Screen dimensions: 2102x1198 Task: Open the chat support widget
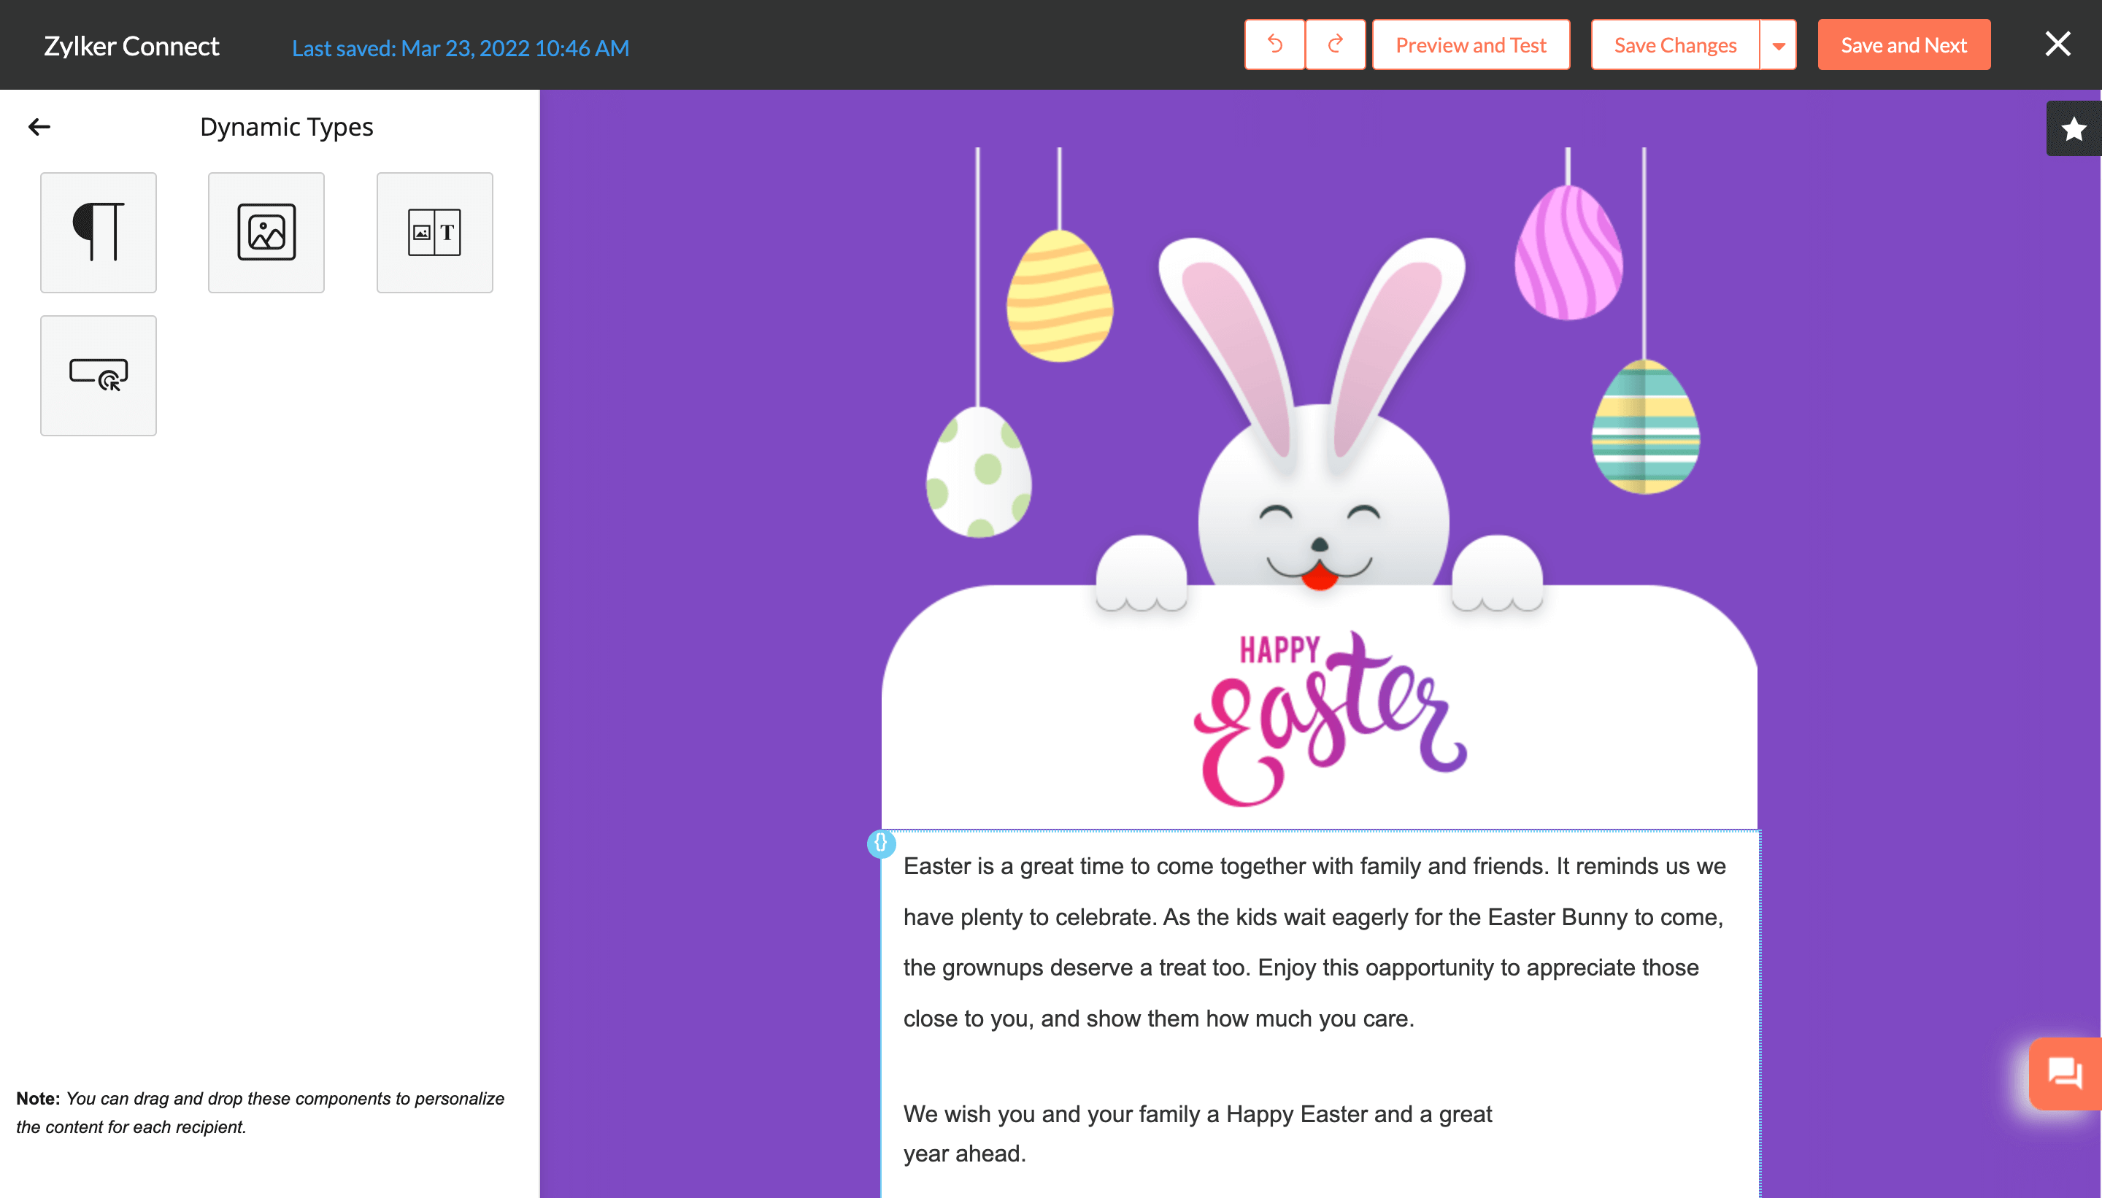click(2064, 1073)
